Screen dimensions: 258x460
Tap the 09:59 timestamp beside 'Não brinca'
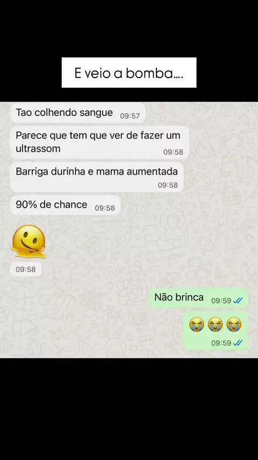point(221,301)
